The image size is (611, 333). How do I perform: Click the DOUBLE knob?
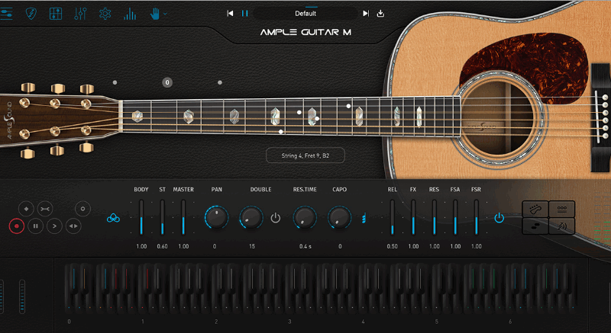tap(251, 217)
